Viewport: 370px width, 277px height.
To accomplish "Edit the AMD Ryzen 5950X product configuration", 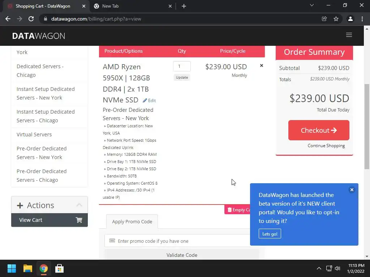I will coord(149,101).
